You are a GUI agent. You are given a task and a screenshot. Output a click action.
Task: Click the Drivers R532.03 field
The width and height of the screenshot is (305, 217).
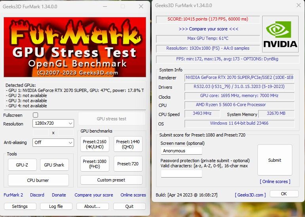(x=239, y=87)
